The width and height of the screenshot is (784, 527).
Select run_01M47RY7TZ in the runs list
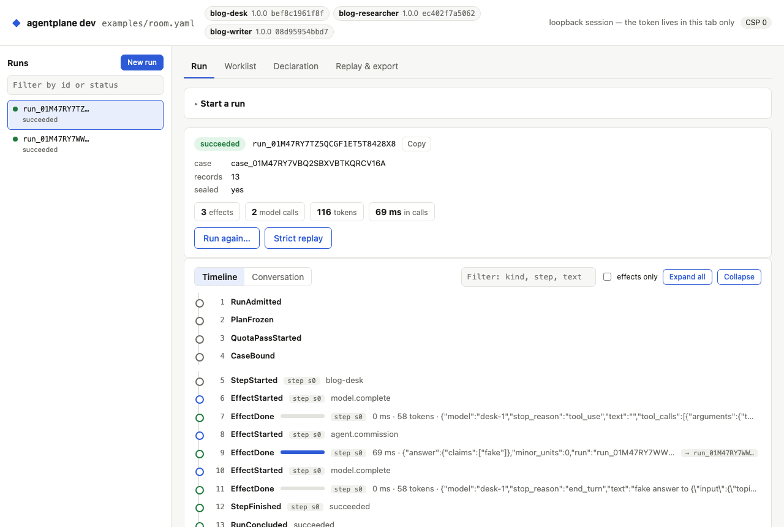85,115
